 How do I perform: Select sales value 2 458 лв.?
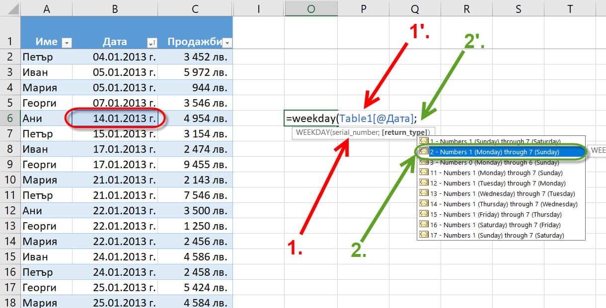point(195,272)
